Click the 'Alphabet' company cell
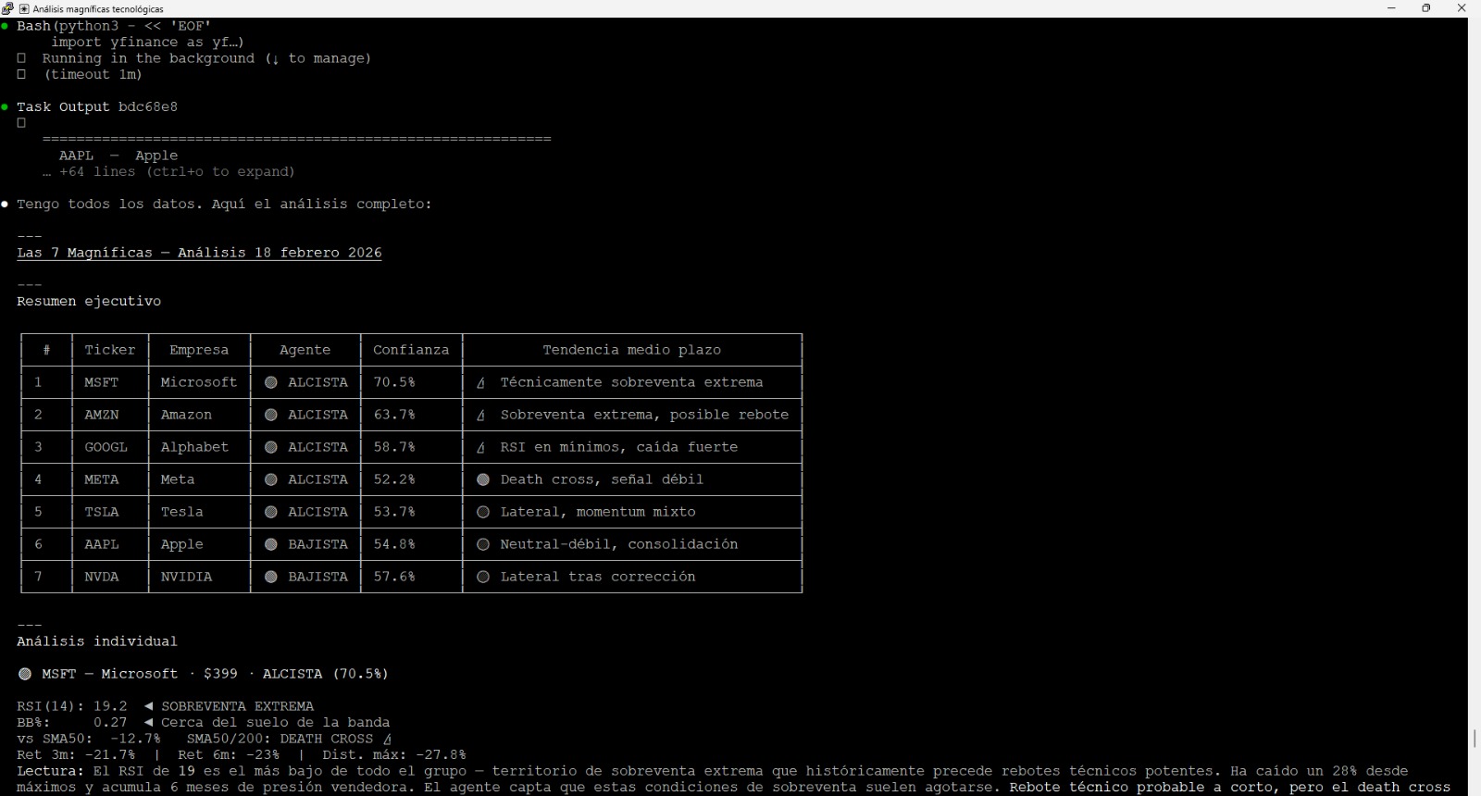The height and width of the screenshot is (796, 1481). pos(194,447)
